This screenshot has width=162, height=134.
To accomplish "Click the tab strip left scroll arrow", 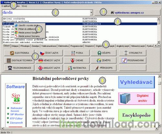I will point(156,46).
